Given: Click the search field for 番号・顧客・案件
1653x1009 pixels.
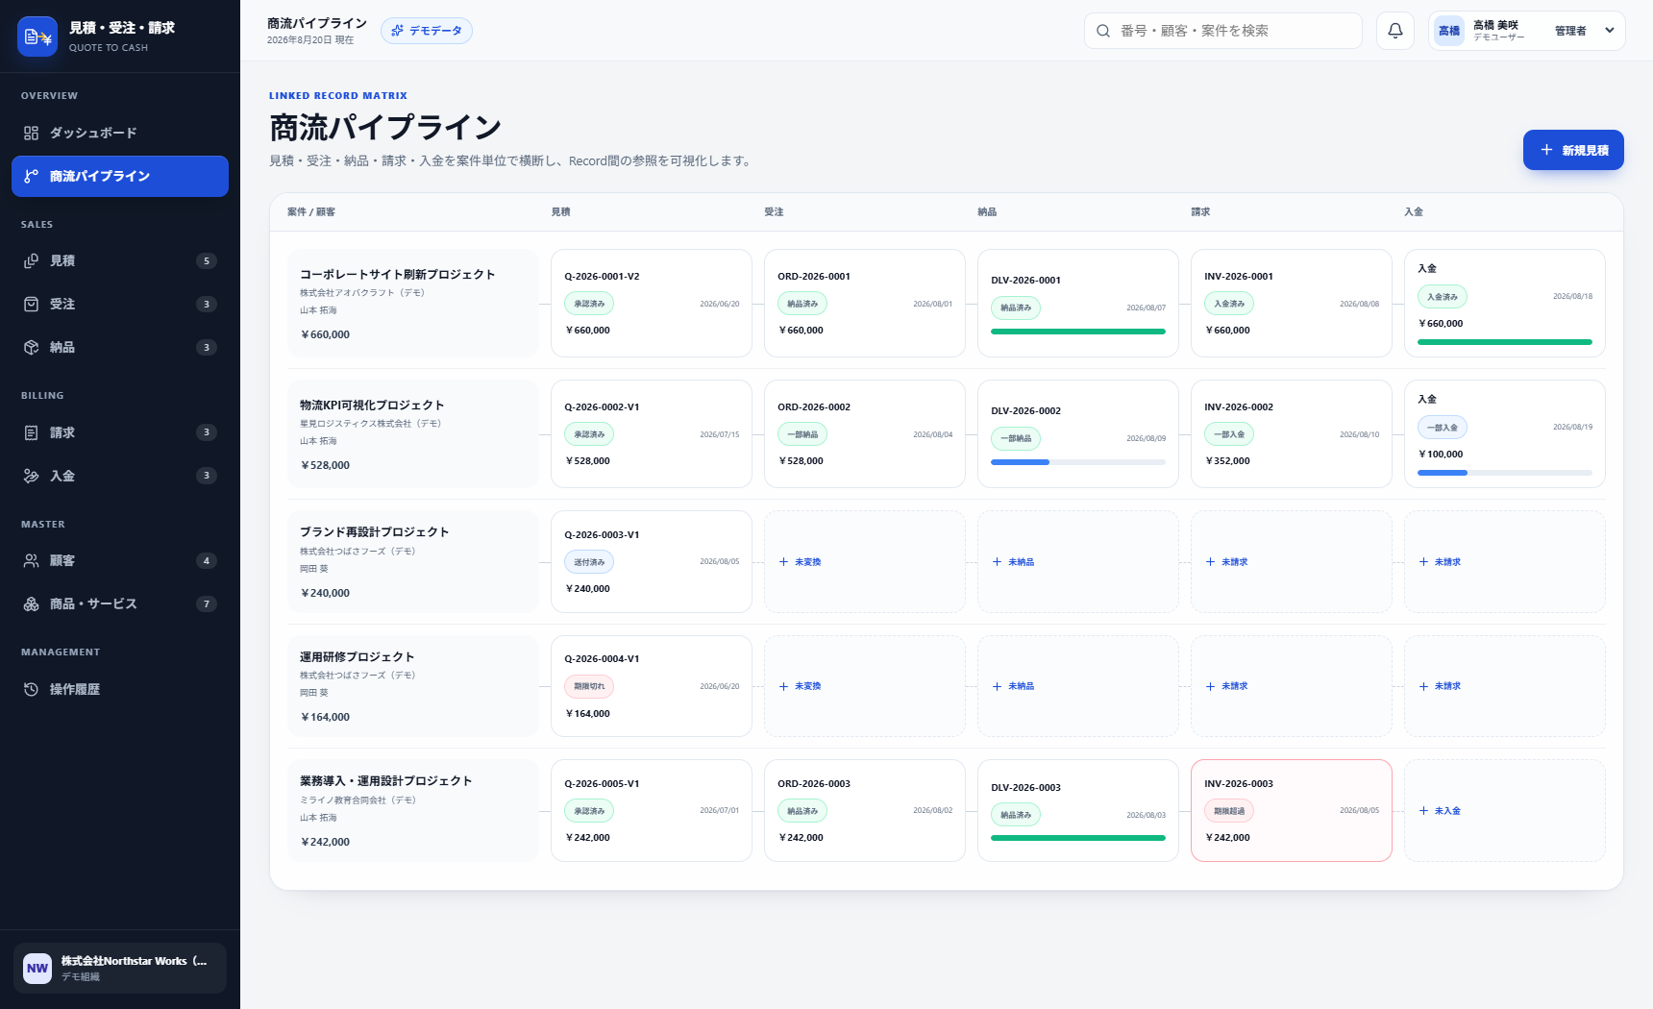Looking at the screenshot, I should [x=1222, y=31].
